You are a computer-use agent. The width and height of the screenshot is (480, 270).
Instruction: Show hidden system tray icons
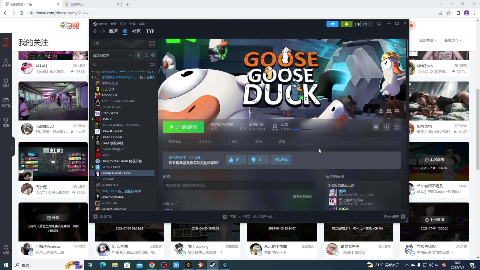(x=407, y=265)
